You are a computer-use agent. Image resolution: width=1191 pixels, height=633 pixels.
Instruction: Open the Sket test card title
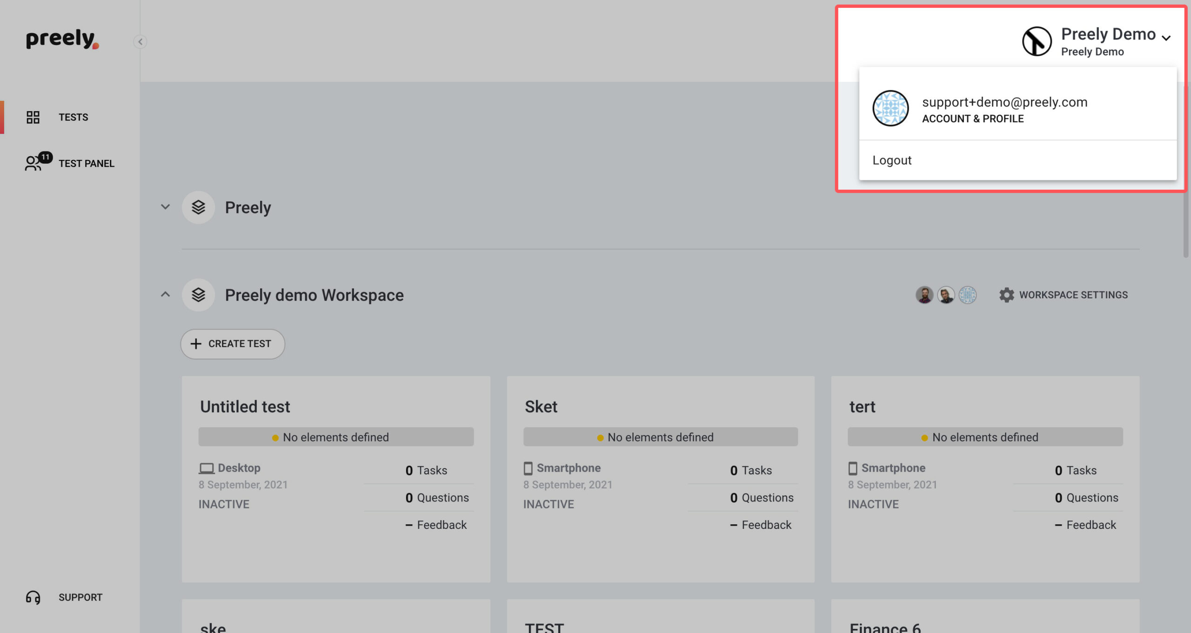point(541,407)
